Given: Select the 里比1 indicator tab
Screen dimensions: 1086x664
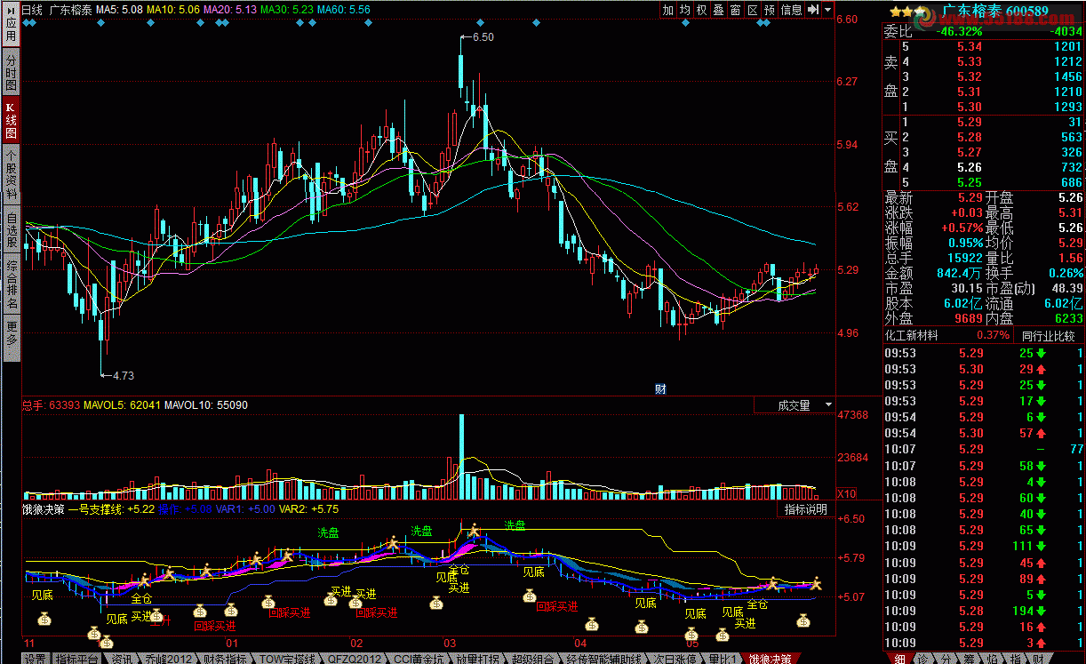Looking at the screenshot, I should pos(723,658).
